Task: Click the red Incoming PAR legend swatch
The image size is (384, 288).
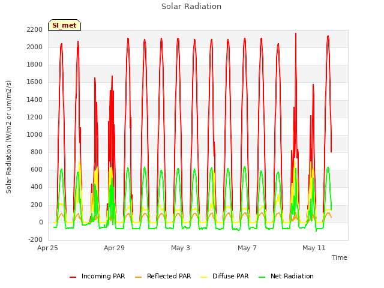Action: click(x=73, y=277)
